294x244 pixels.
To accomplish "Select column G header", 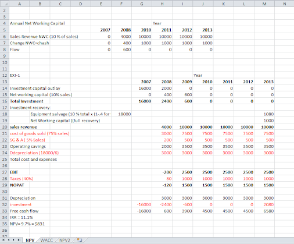I will (x=142, y=3).
